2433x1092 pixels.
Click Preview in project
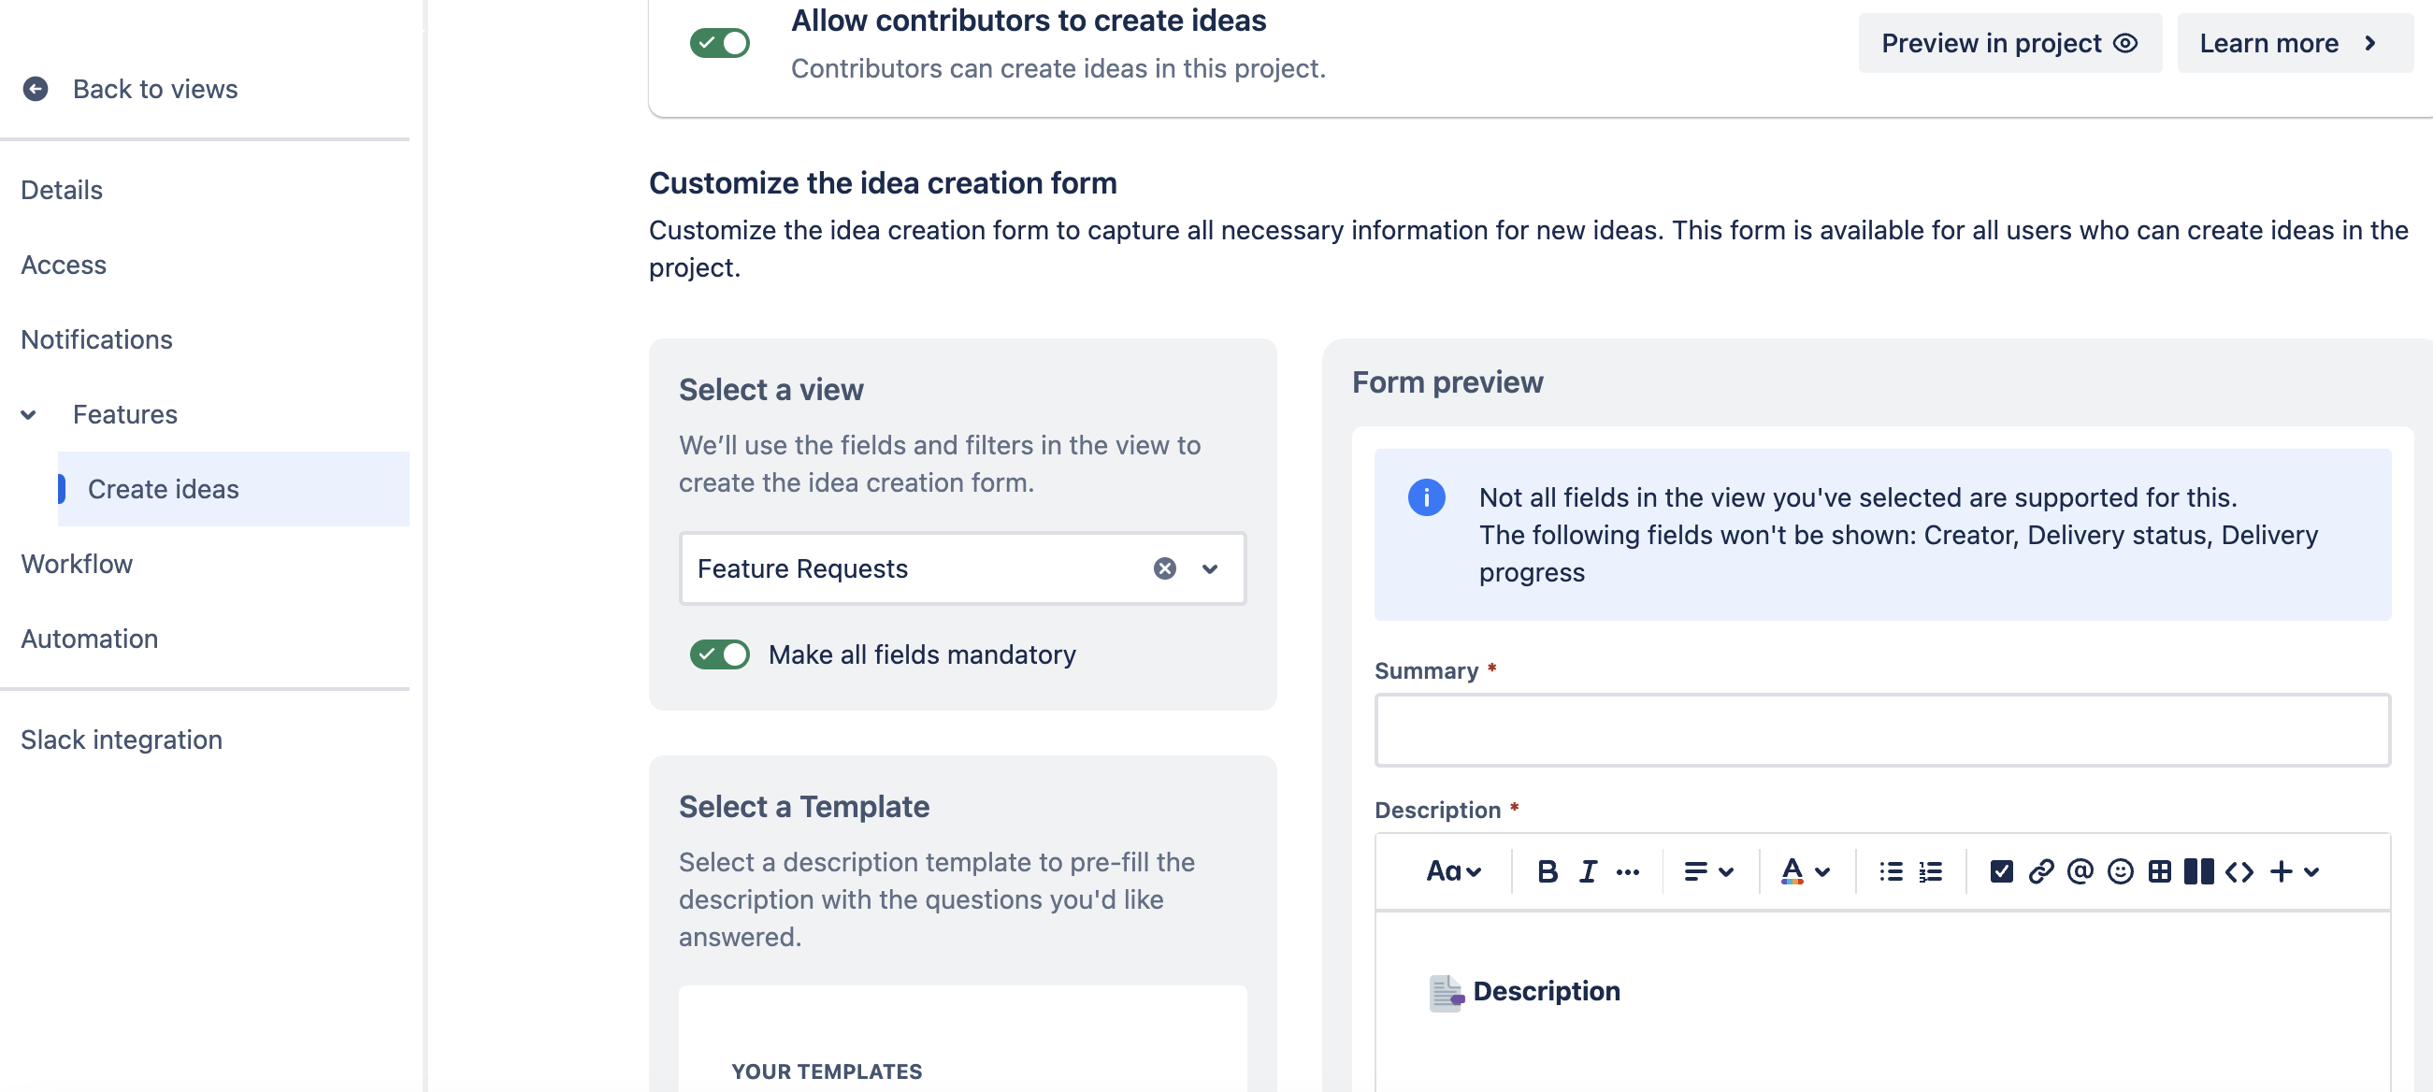(x=2008, y=42)
